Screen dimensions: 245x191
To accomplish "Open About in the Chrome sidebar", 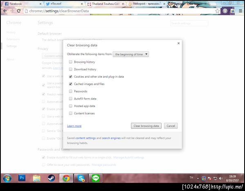I will pos(10,59).
